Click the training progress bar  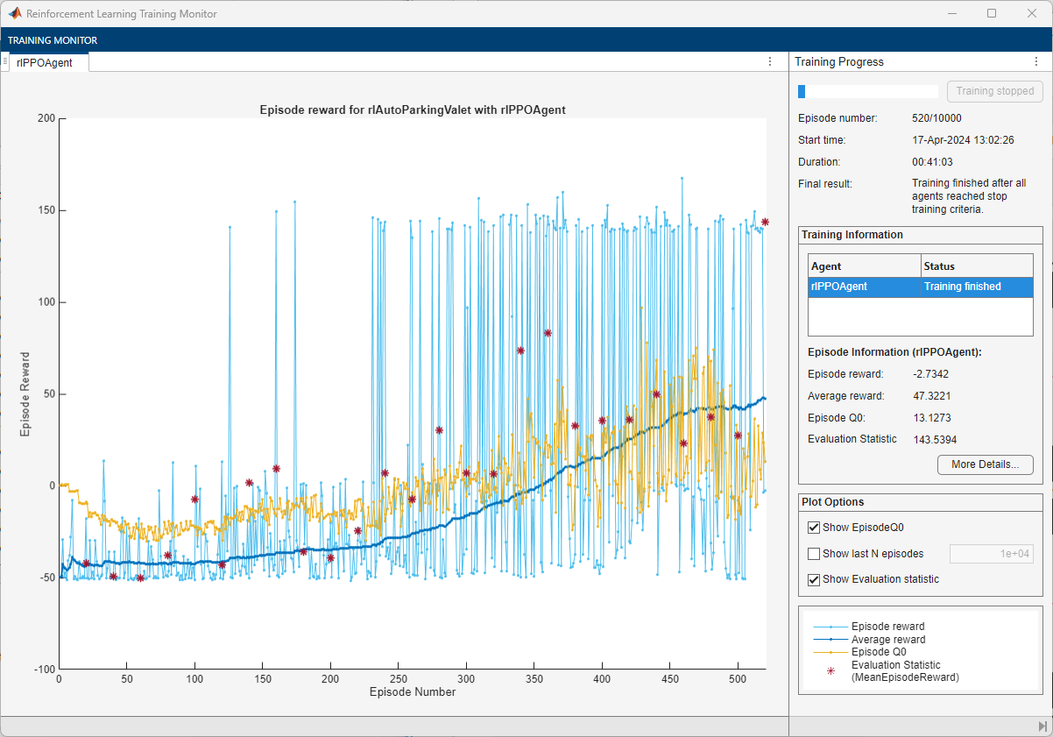click(867, 91)
